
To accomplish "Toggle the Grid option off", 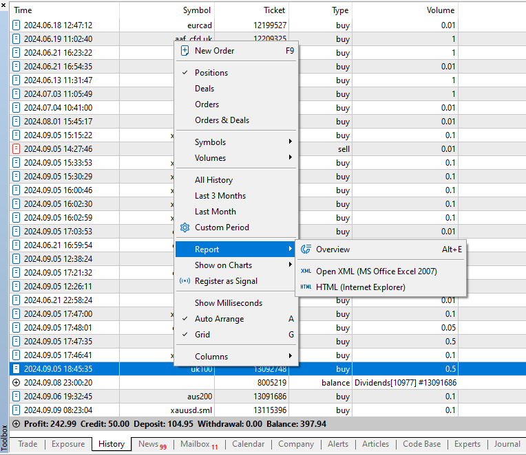I will click(202, 335).
